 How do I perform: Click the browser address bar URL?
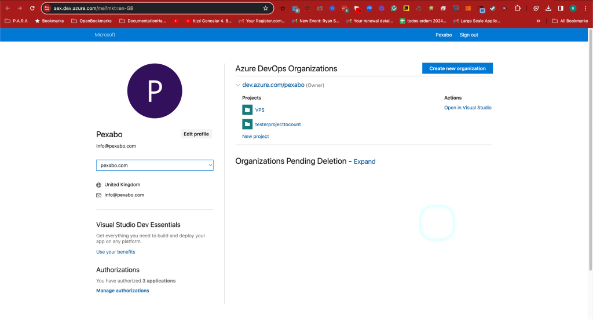coord(93,8)
